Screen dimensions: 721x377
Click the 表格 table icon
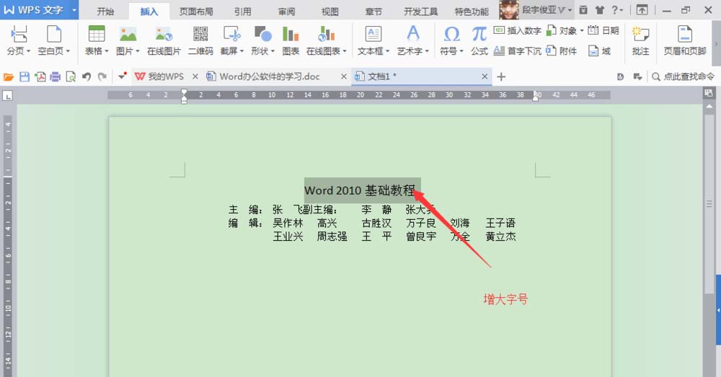[97, 35]
